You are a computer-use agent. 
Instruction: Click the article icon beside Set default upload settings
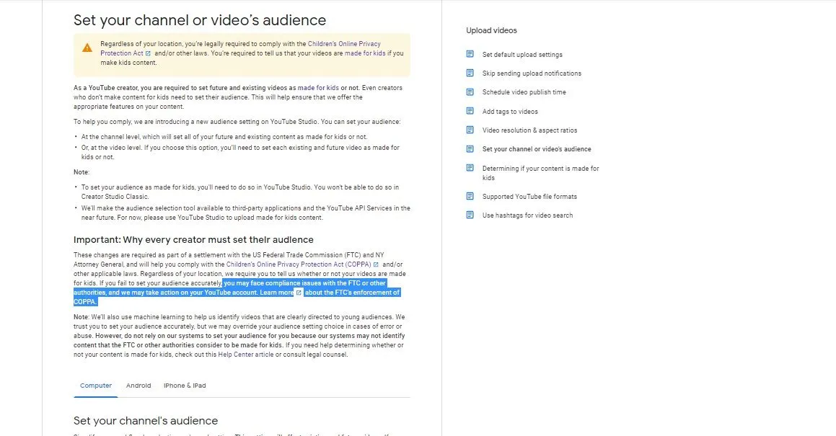click(470, 54)
